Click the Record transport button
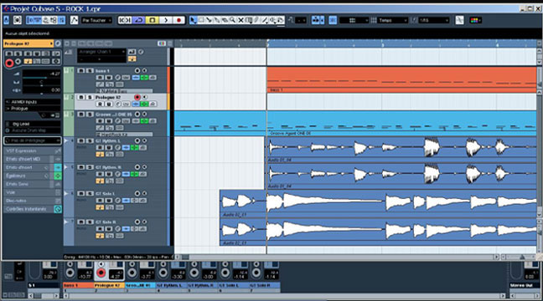The height and width of the screenshot is (301, 543). 178,20
